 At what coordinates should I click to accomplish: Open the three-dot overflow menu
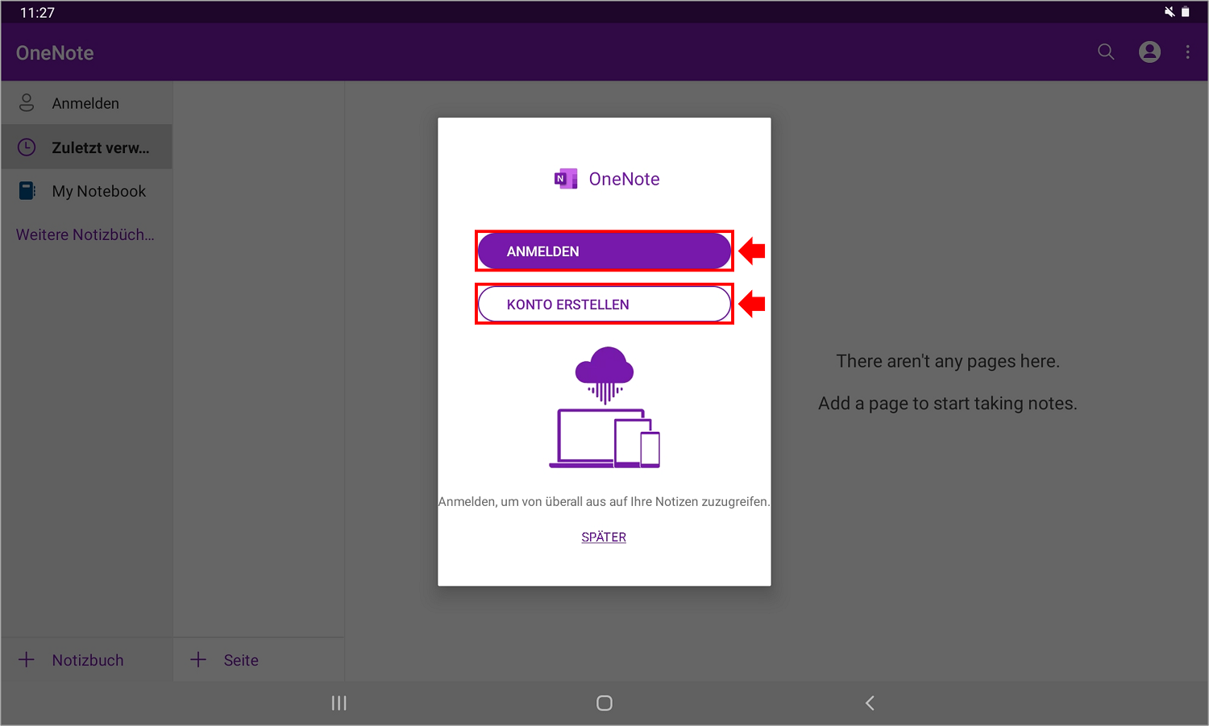pos(1187,52)
